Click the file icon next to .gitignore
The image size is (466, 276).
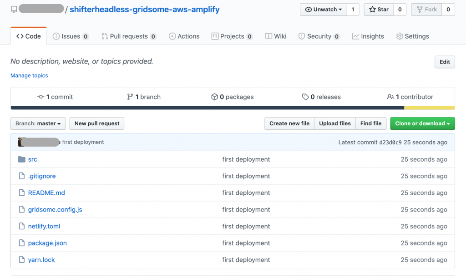(22, 176)
